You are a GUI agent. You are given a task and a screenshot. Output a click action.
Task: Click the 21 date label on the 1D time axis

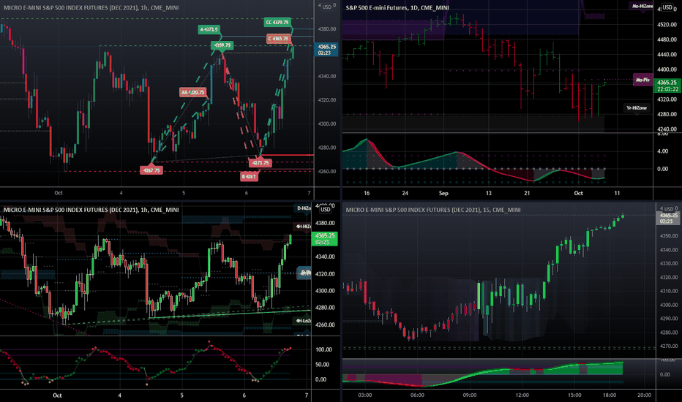tap(527, 193)
